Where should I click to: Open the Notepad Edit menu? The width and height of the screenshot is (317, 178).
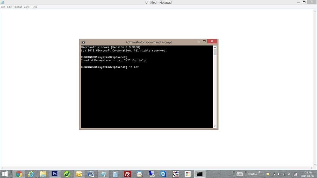tap(9, 7)
